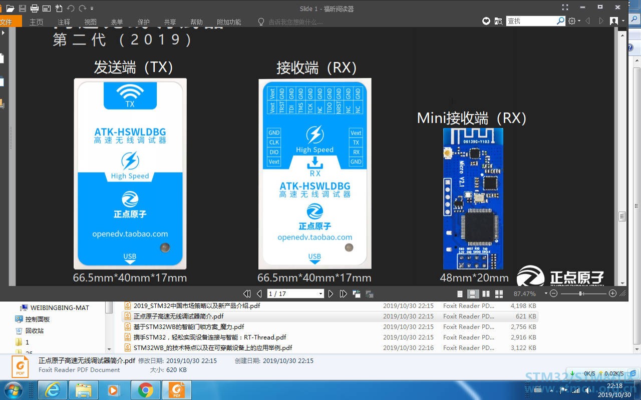Click the Save disk icon
Screen dimensions: 641x400
(23, 8)
